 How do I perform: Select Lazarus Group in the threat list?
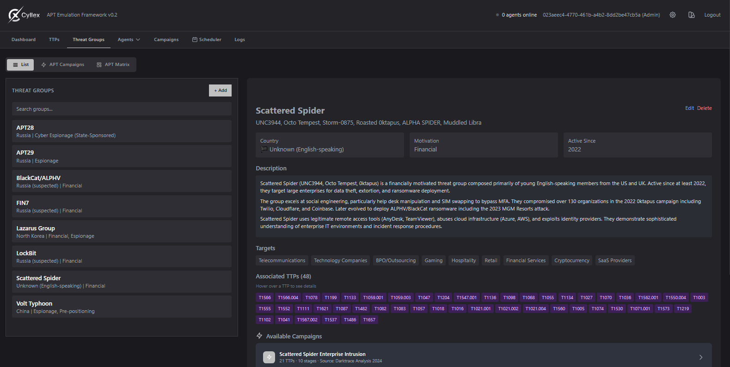coord(122,232)
